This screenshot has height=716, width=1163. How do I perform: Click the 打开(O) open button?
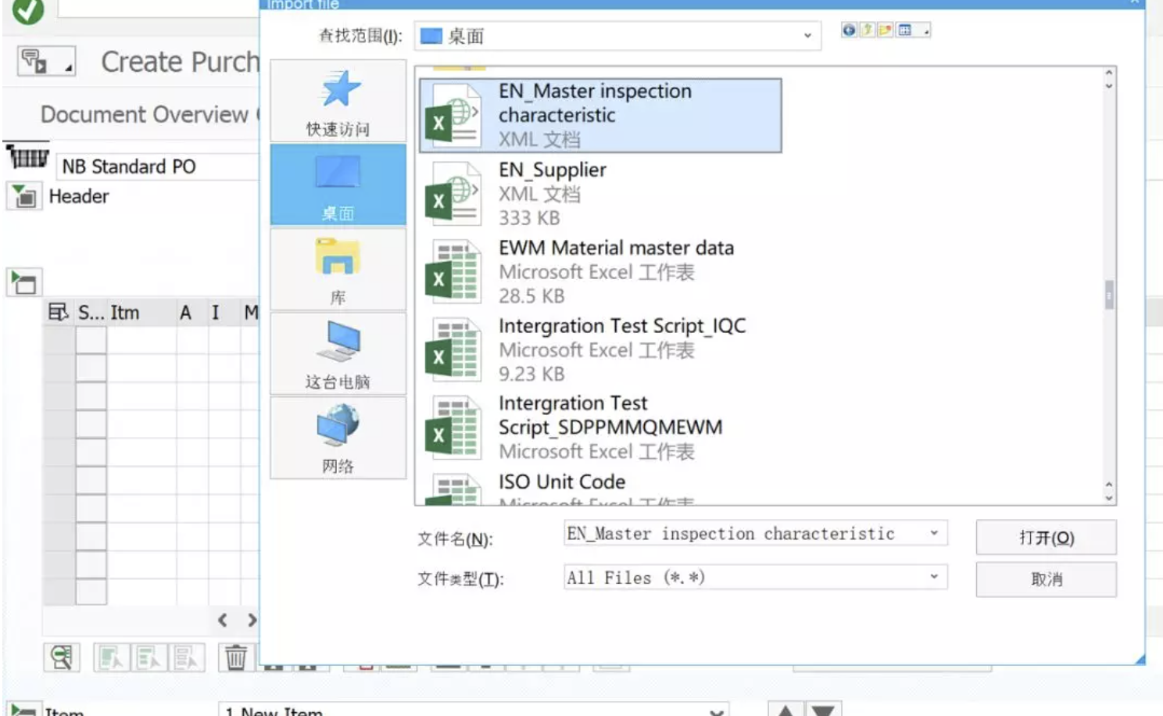[x=1045, y=538]
